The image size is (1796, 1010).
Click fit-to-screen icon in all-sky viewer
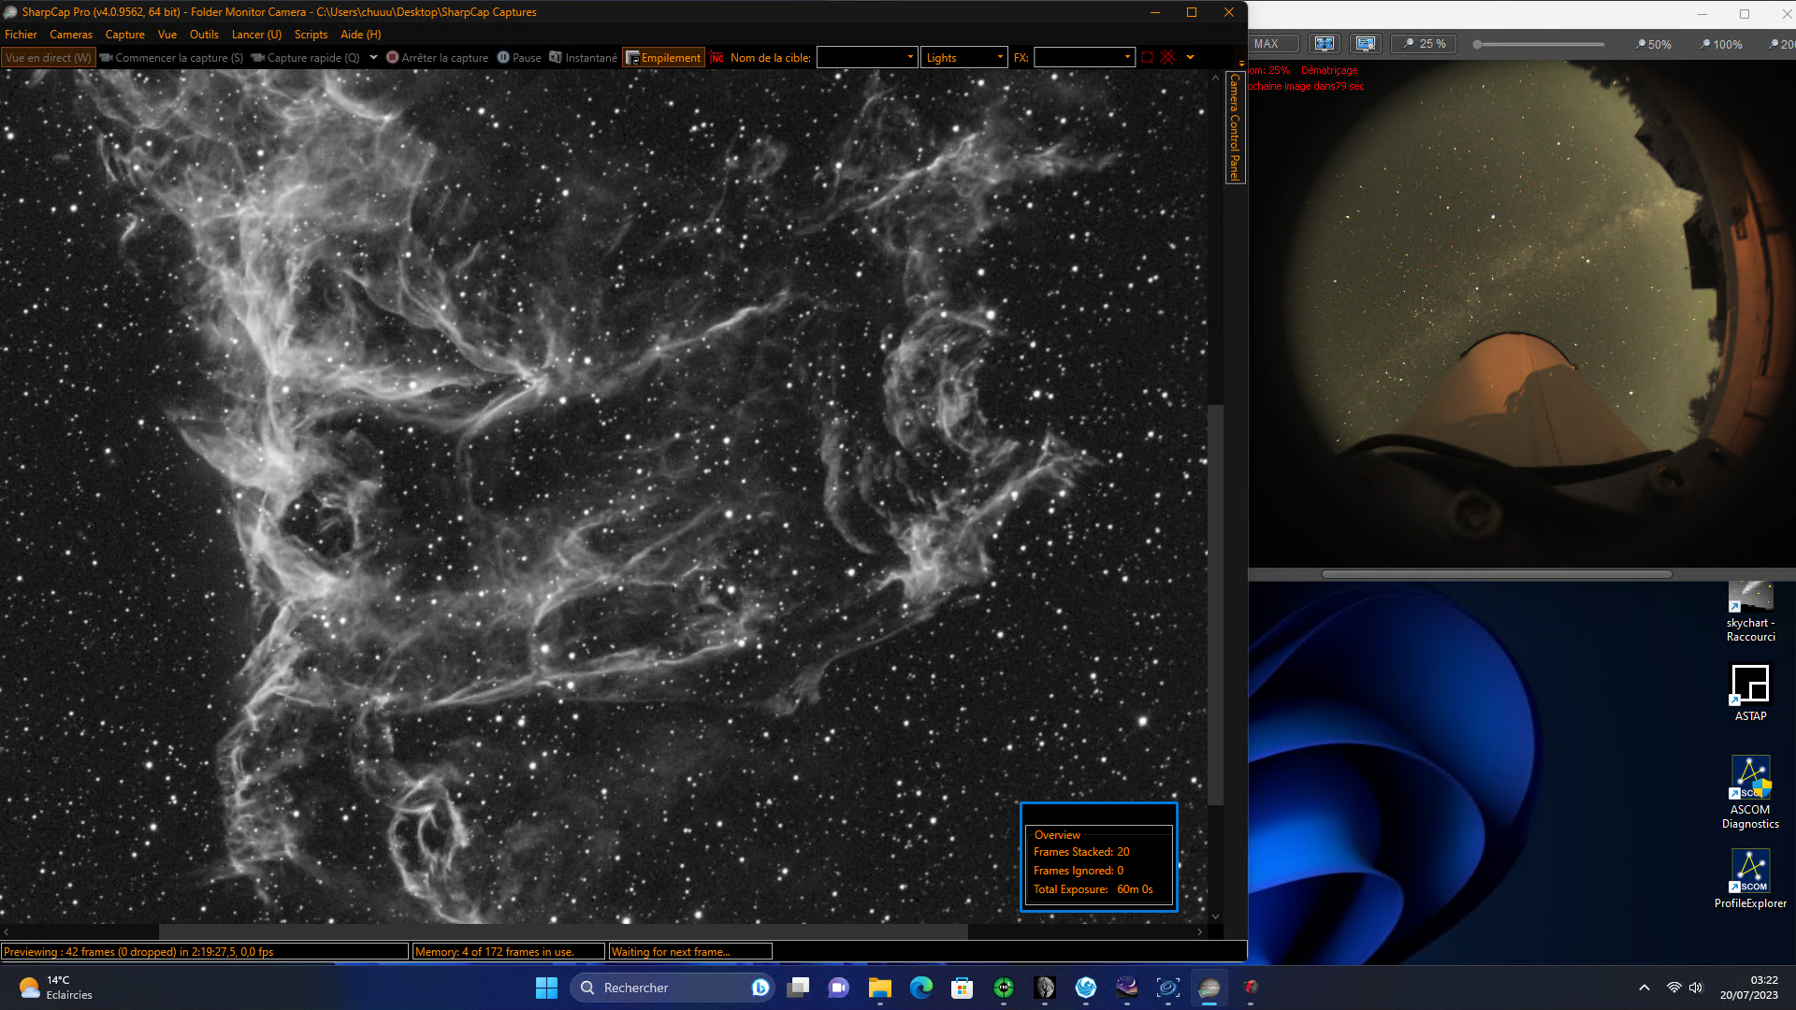click(1324, 44)
